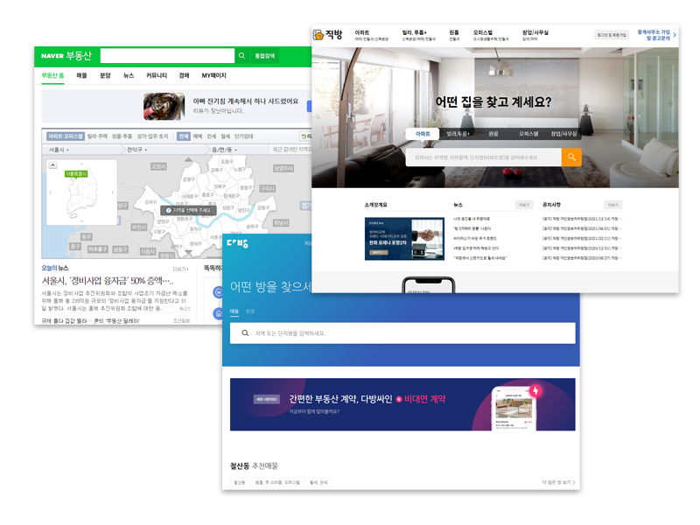Viewport: 700px width, 525px height.
Task: Select 분양 tab on 다방
Action: (250, 311)
